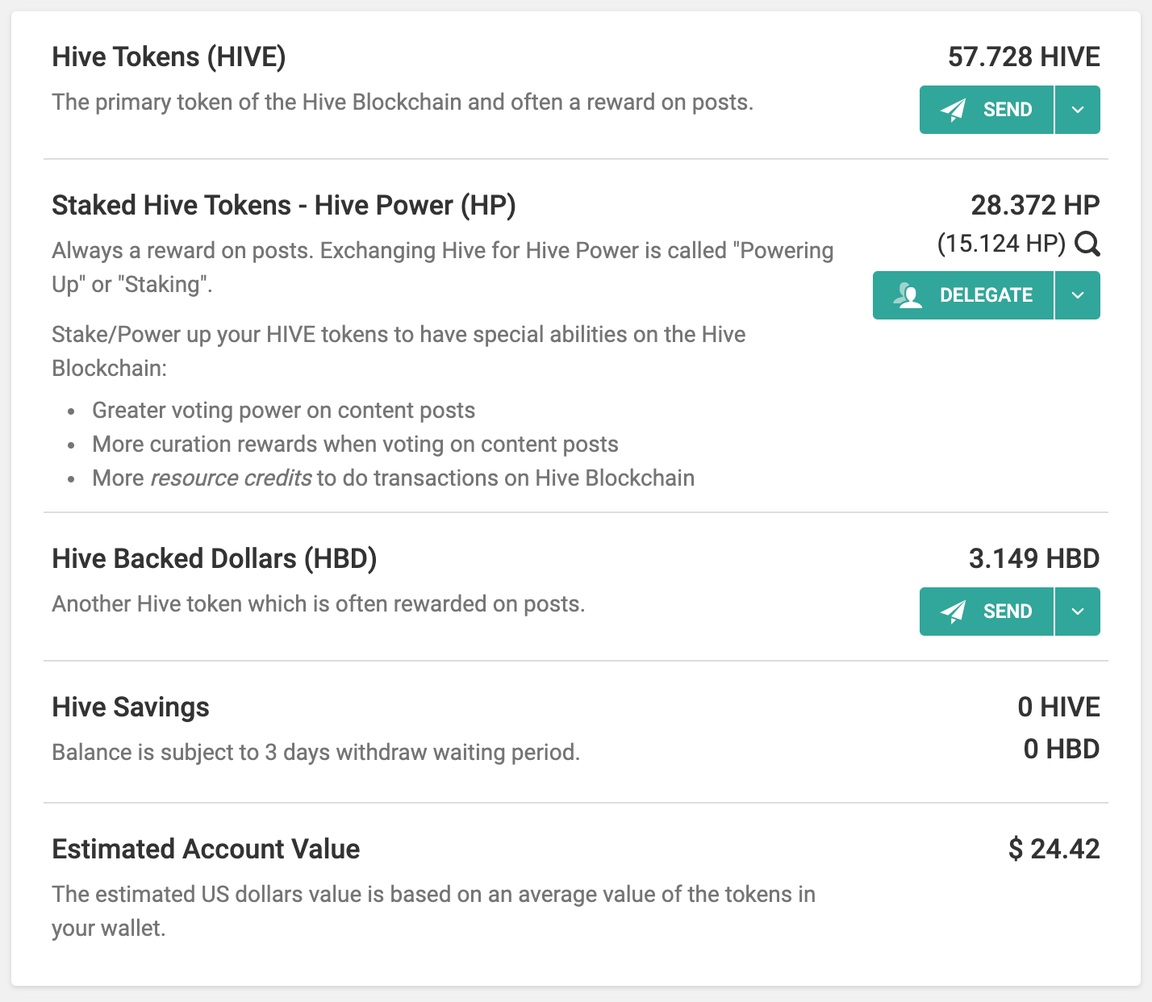Viewport: 1152px width, 1002px height.
Task: Click the delegated (15.124 HP) amount
Action: tap(1002, 243)
